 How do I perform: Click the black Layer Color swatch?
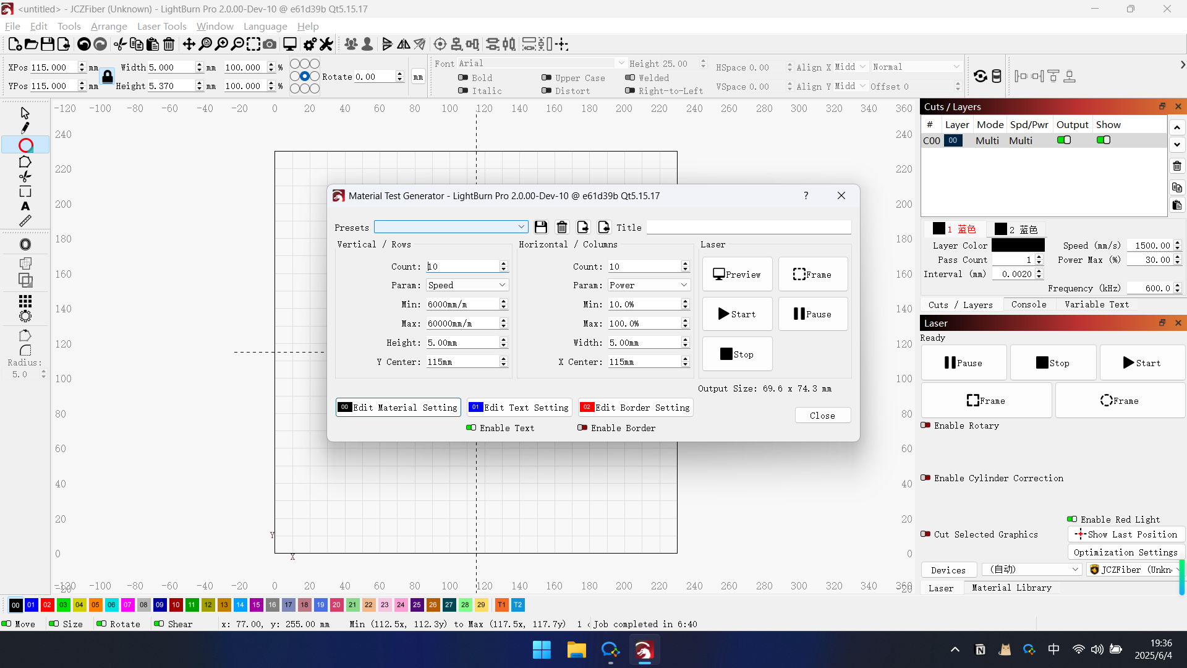(x=1018, y=246)
